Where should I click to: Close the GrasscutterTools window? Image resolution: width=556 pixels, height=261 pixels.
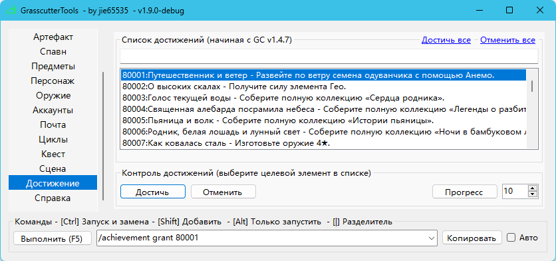coord(539,10)
